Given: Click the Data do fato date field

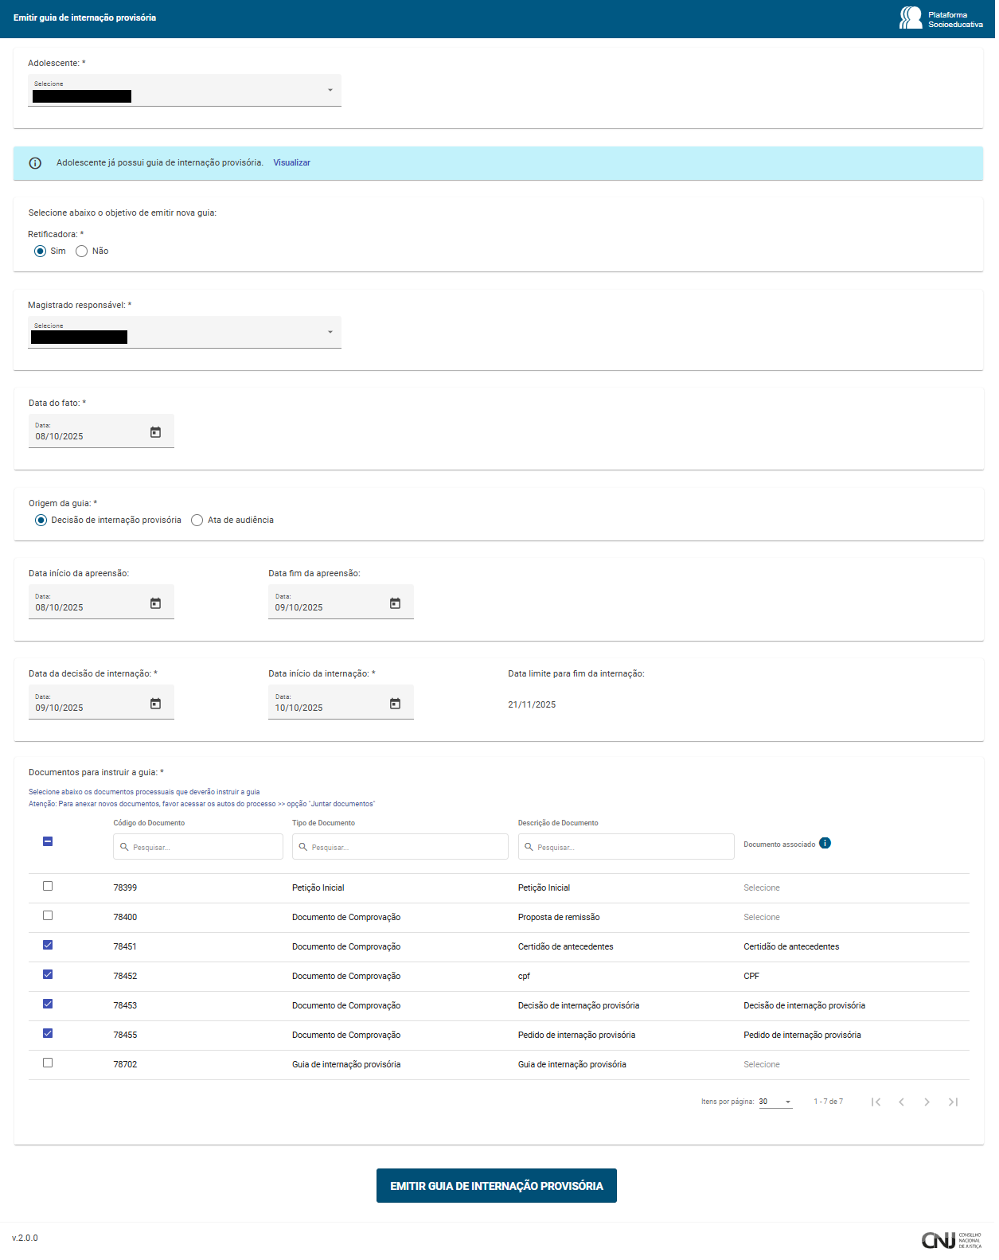Looking at the screenshot, I should 101,431.
